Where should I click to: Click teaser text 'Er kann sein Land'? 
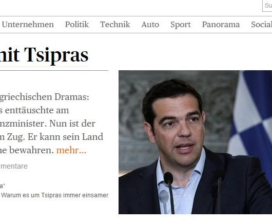click(x=65, y=137)
